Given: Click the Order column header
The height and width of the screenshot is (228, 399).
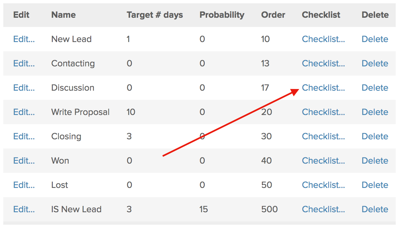Looking at the screenshot, I should click(273, 15).
